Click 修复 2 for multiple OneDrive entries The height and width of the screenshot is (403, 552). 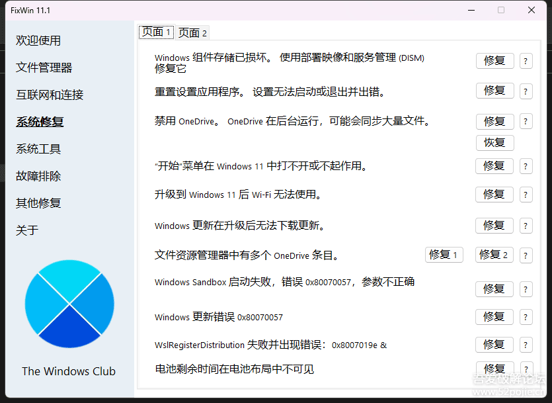click(x=494, y=255)
